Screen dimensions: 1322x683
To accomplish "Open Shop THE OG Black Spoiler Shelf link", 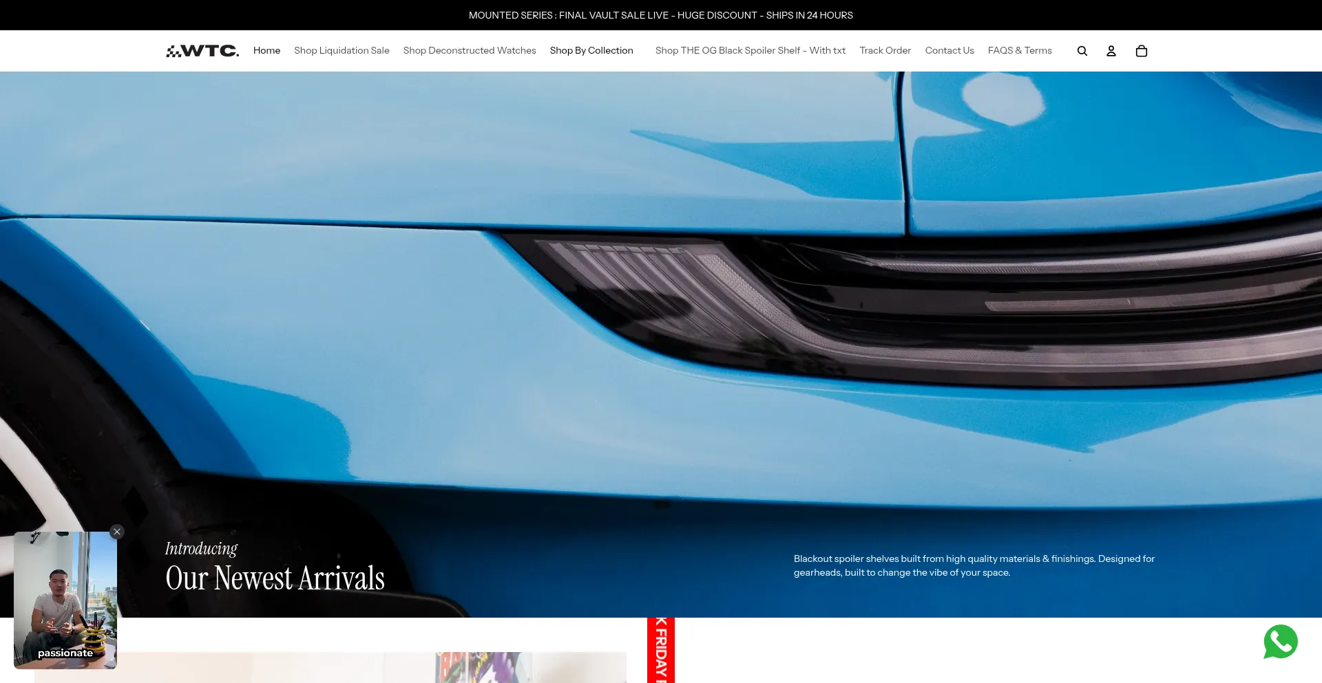I will 750,51.
